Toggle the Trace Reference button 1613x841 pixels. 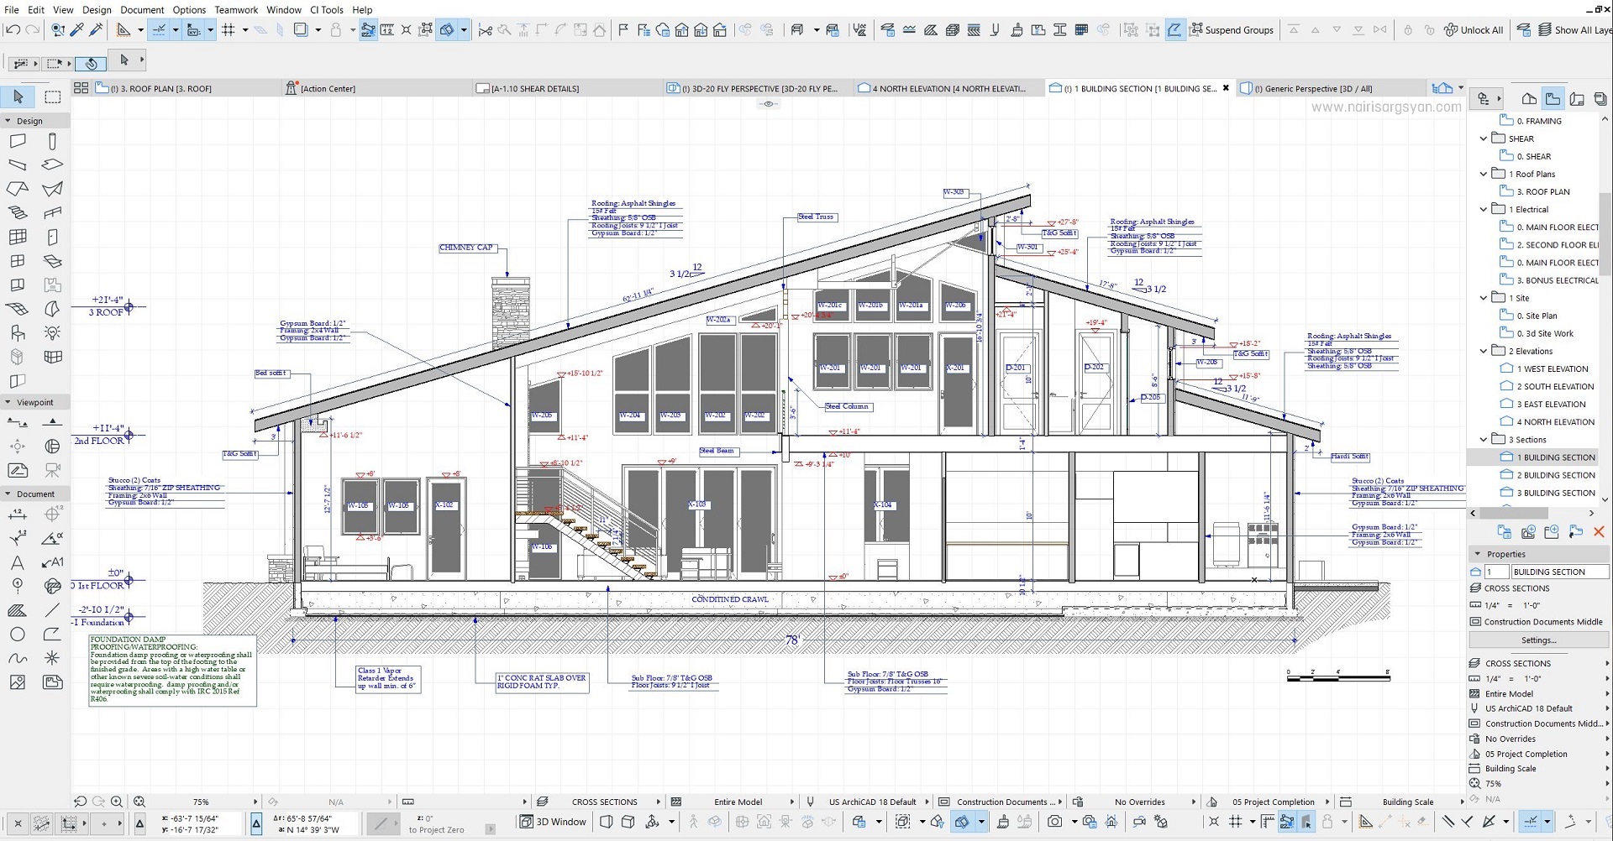point(300,30)
